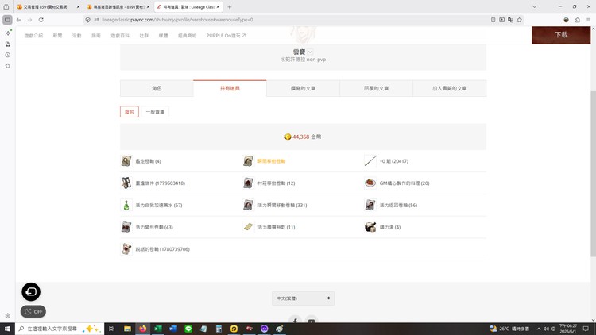
Task: Click the scroll item icon with count (56)
Action: coord(370,205)
